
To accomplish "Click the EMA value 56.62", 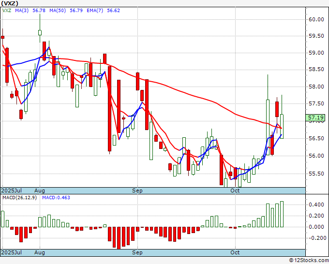I will [x=114, y=11].
